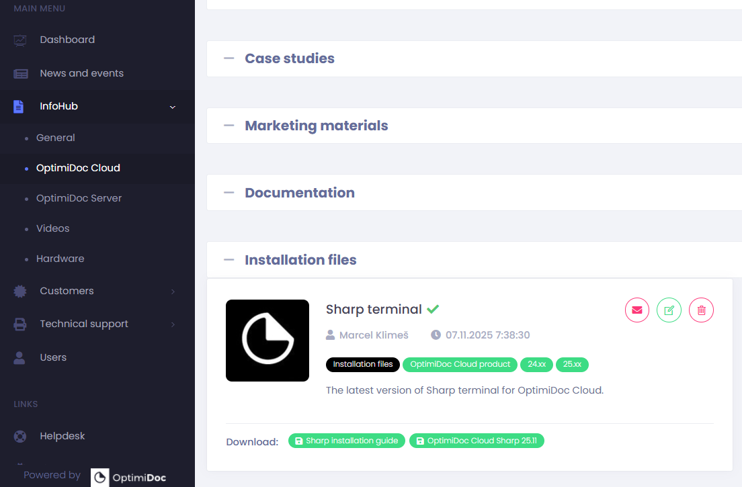The image size is (742, 487).
Task: Click the red envelope email icon
Action: [x=637, y=310]
